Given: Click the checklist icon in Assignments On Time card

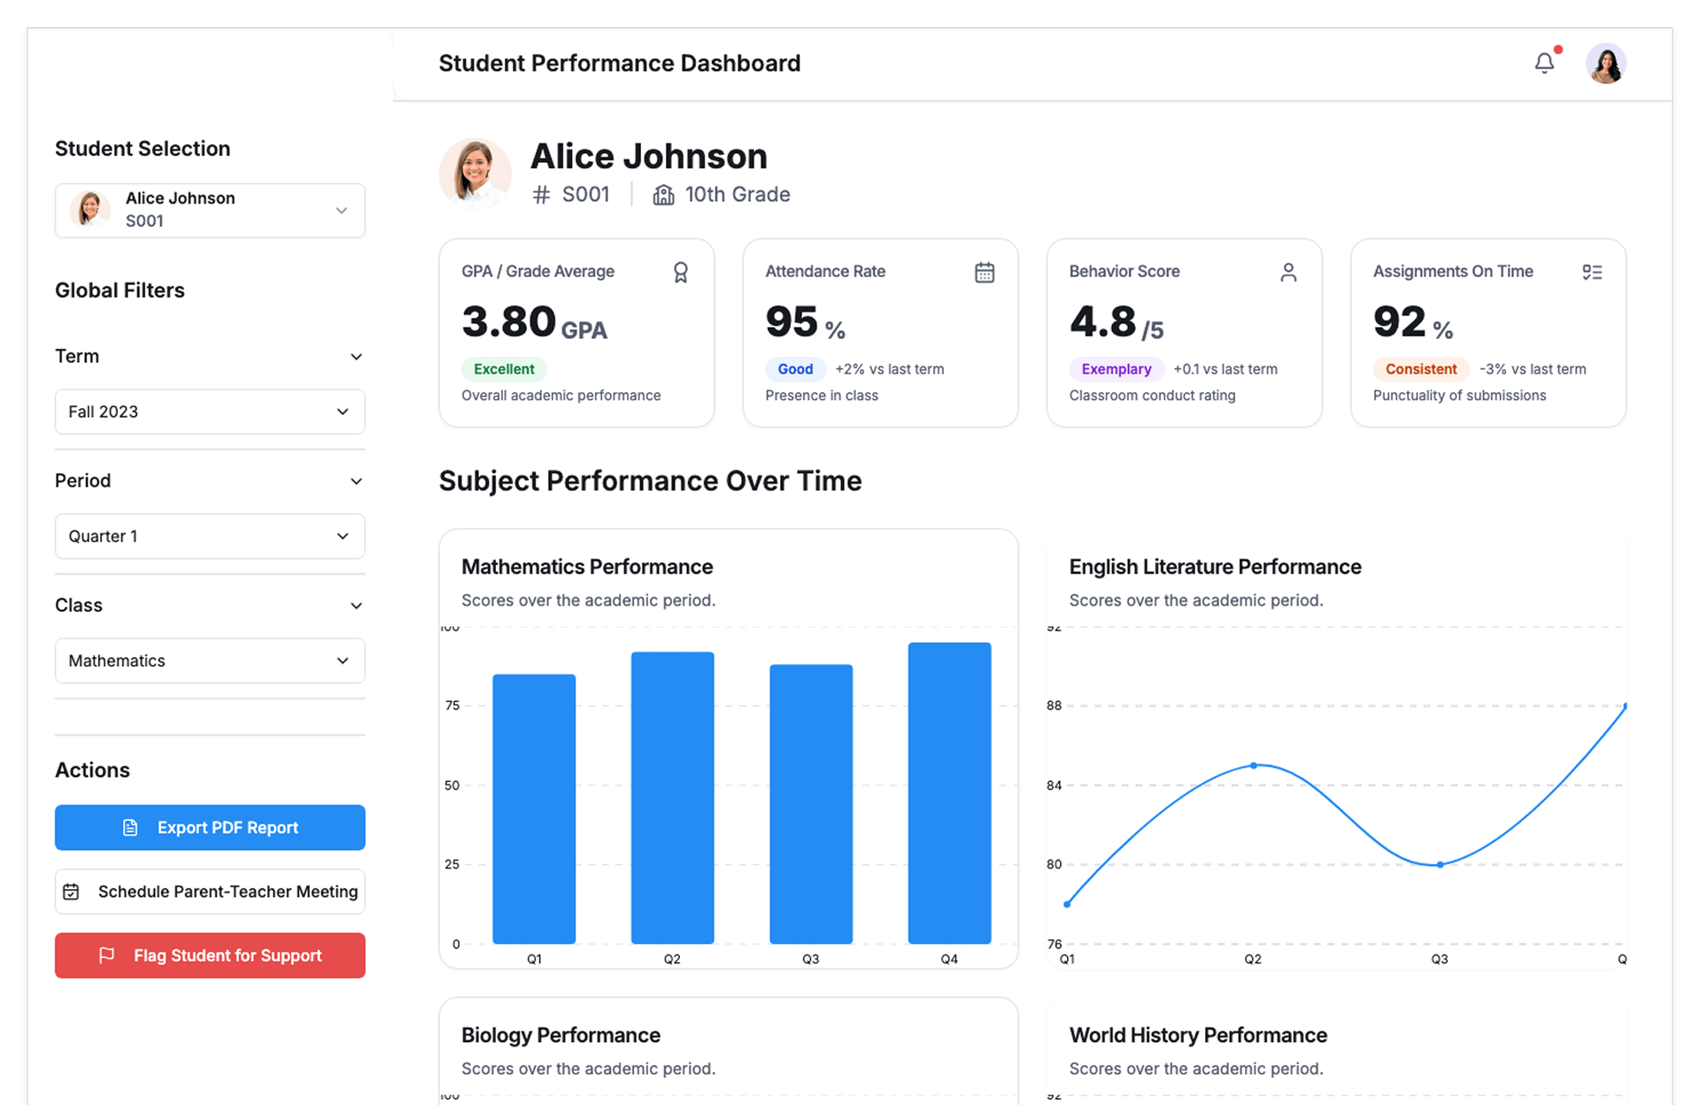Looking at the screenshot, I should click(x=1592, y=272).
